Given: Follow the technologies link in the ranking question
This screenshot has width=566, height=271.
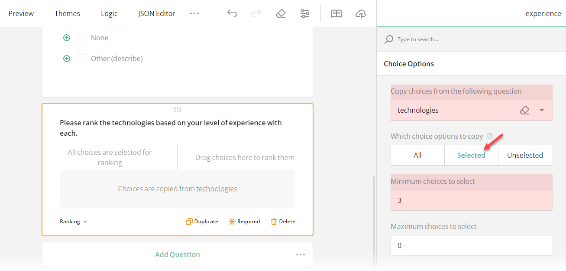Looking at the screenshot, I should coord(217,189).
